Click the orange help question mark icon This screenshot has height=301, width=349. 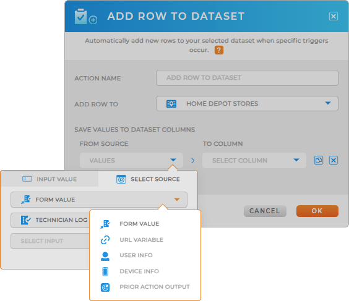pyautogui.click(x=219, y=50)
